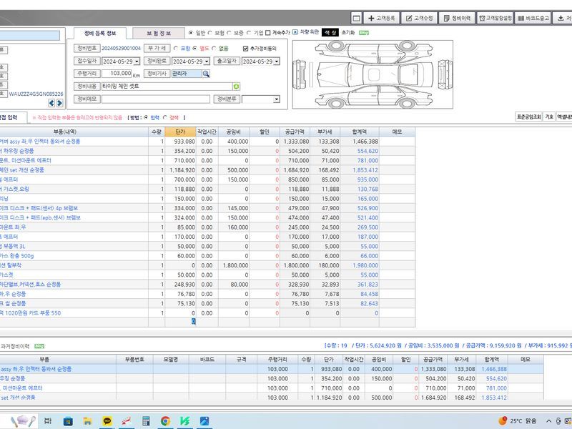Click the VIN text WAUZZZ4G5GN085226
This screenshot has height=429, width=572.
point(36,94)
